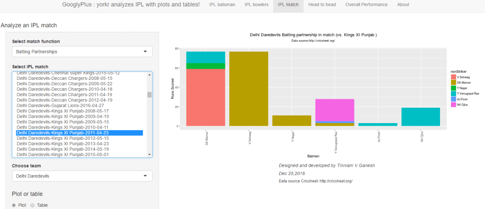Viewport: 485px width, 209px height.
Task: Select the Plot radio button
Action: (x=14, y=205)
